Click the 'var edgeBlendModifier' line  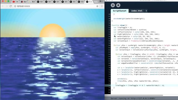click(x=148, y=63)
